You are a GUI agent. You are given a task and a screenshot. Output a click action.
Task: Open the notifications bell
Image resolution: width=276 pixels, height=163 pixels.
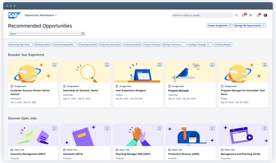tap(258, 15)
